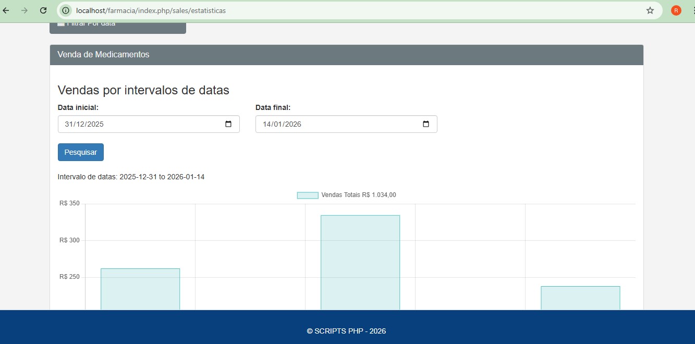Toggle the Vendas Totais legend swatch
Viewport: 695px width, 344px height.
pos(308,195)
